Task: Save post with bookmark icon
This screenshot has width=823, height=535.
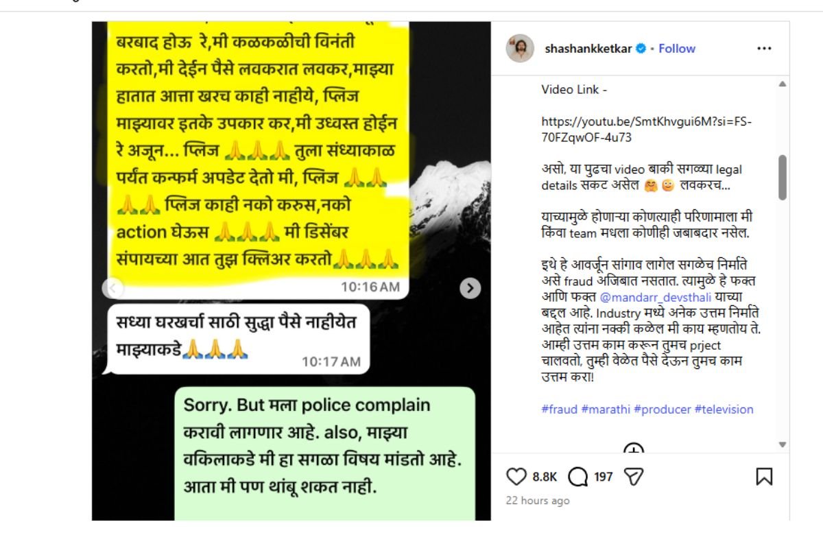Action: [x=764, y=476]
